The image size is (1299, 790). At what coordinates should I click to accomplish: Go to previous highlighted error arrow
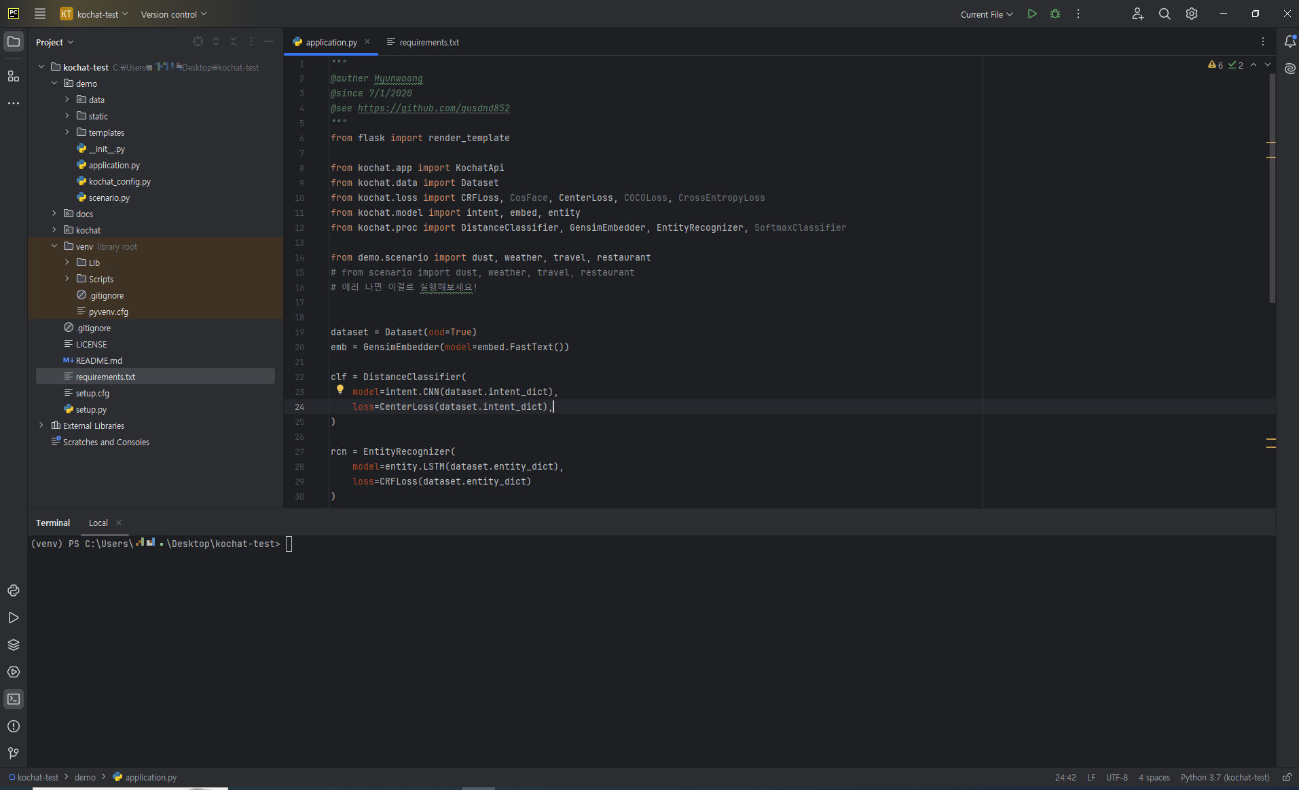coord(1254,65)
